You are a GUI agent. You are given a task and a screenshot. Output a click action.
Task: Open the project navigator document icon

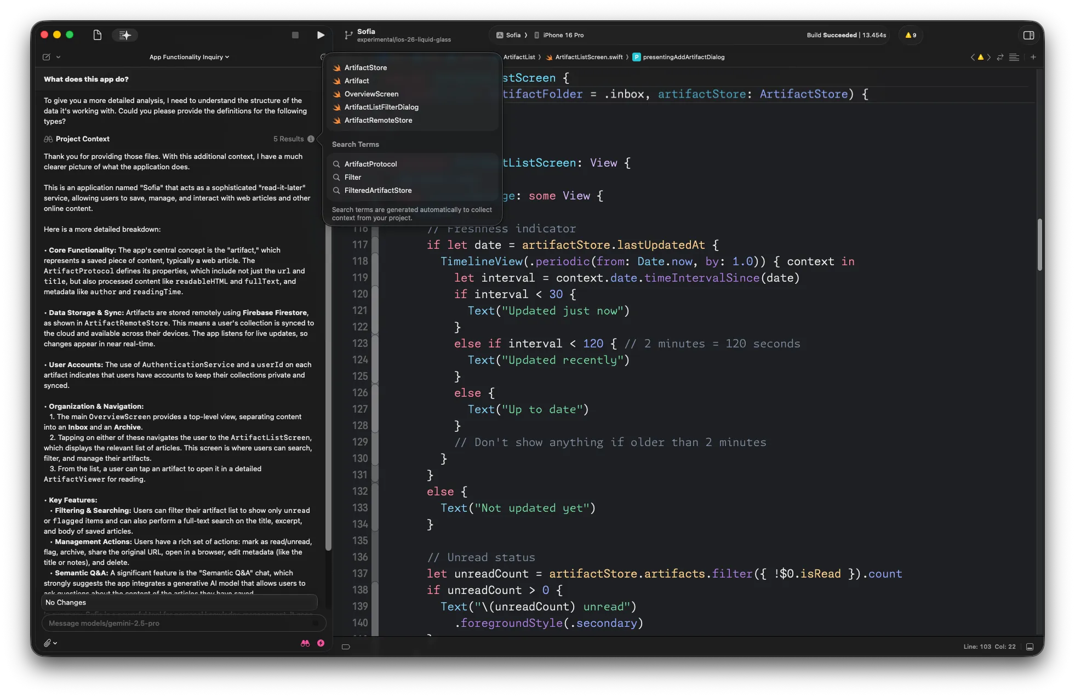coord(98,35)
